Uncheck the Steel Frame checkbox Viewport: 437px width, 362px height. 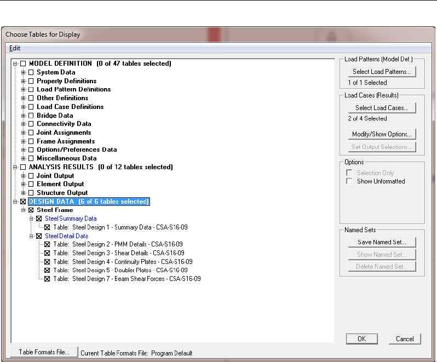click(x=31, y=210)
